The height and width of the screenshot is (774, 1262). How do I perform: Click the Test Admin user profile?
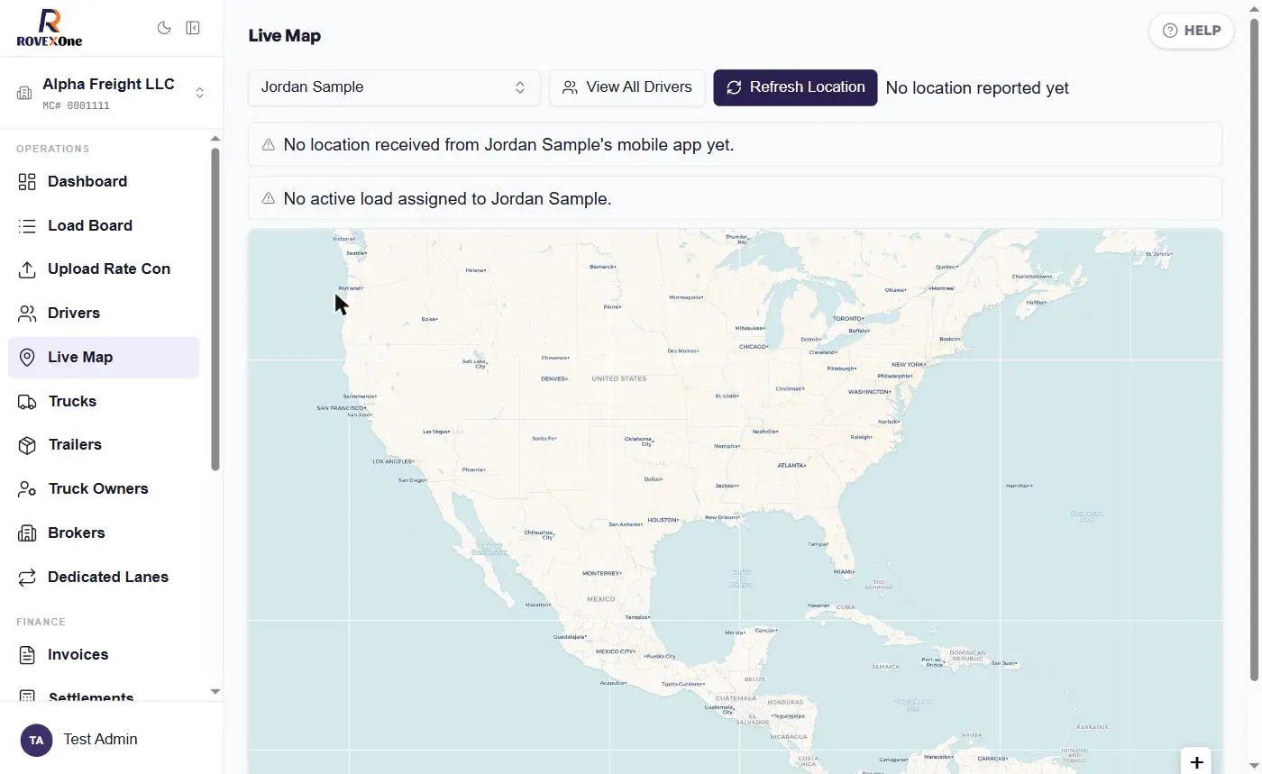pos(111,740)
